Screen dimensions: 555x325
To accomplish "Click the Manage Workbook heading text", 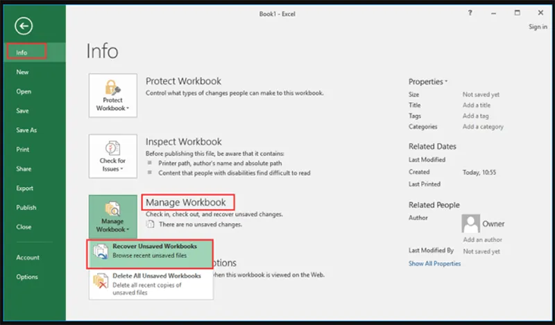I will pyautogui.click(x=186, y=202).
